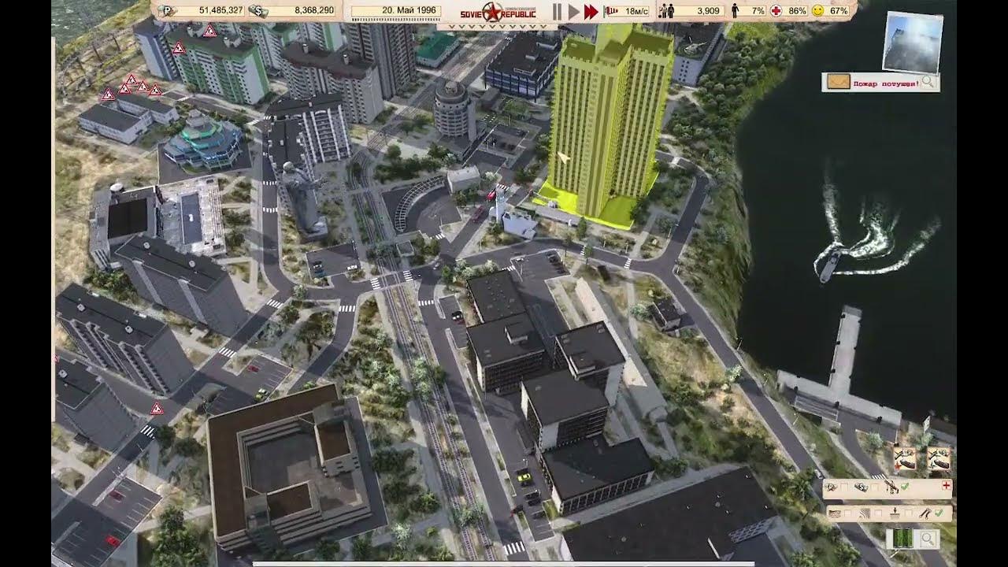
Task: Click the ruble balance icon
Action: tap(166, 10)
